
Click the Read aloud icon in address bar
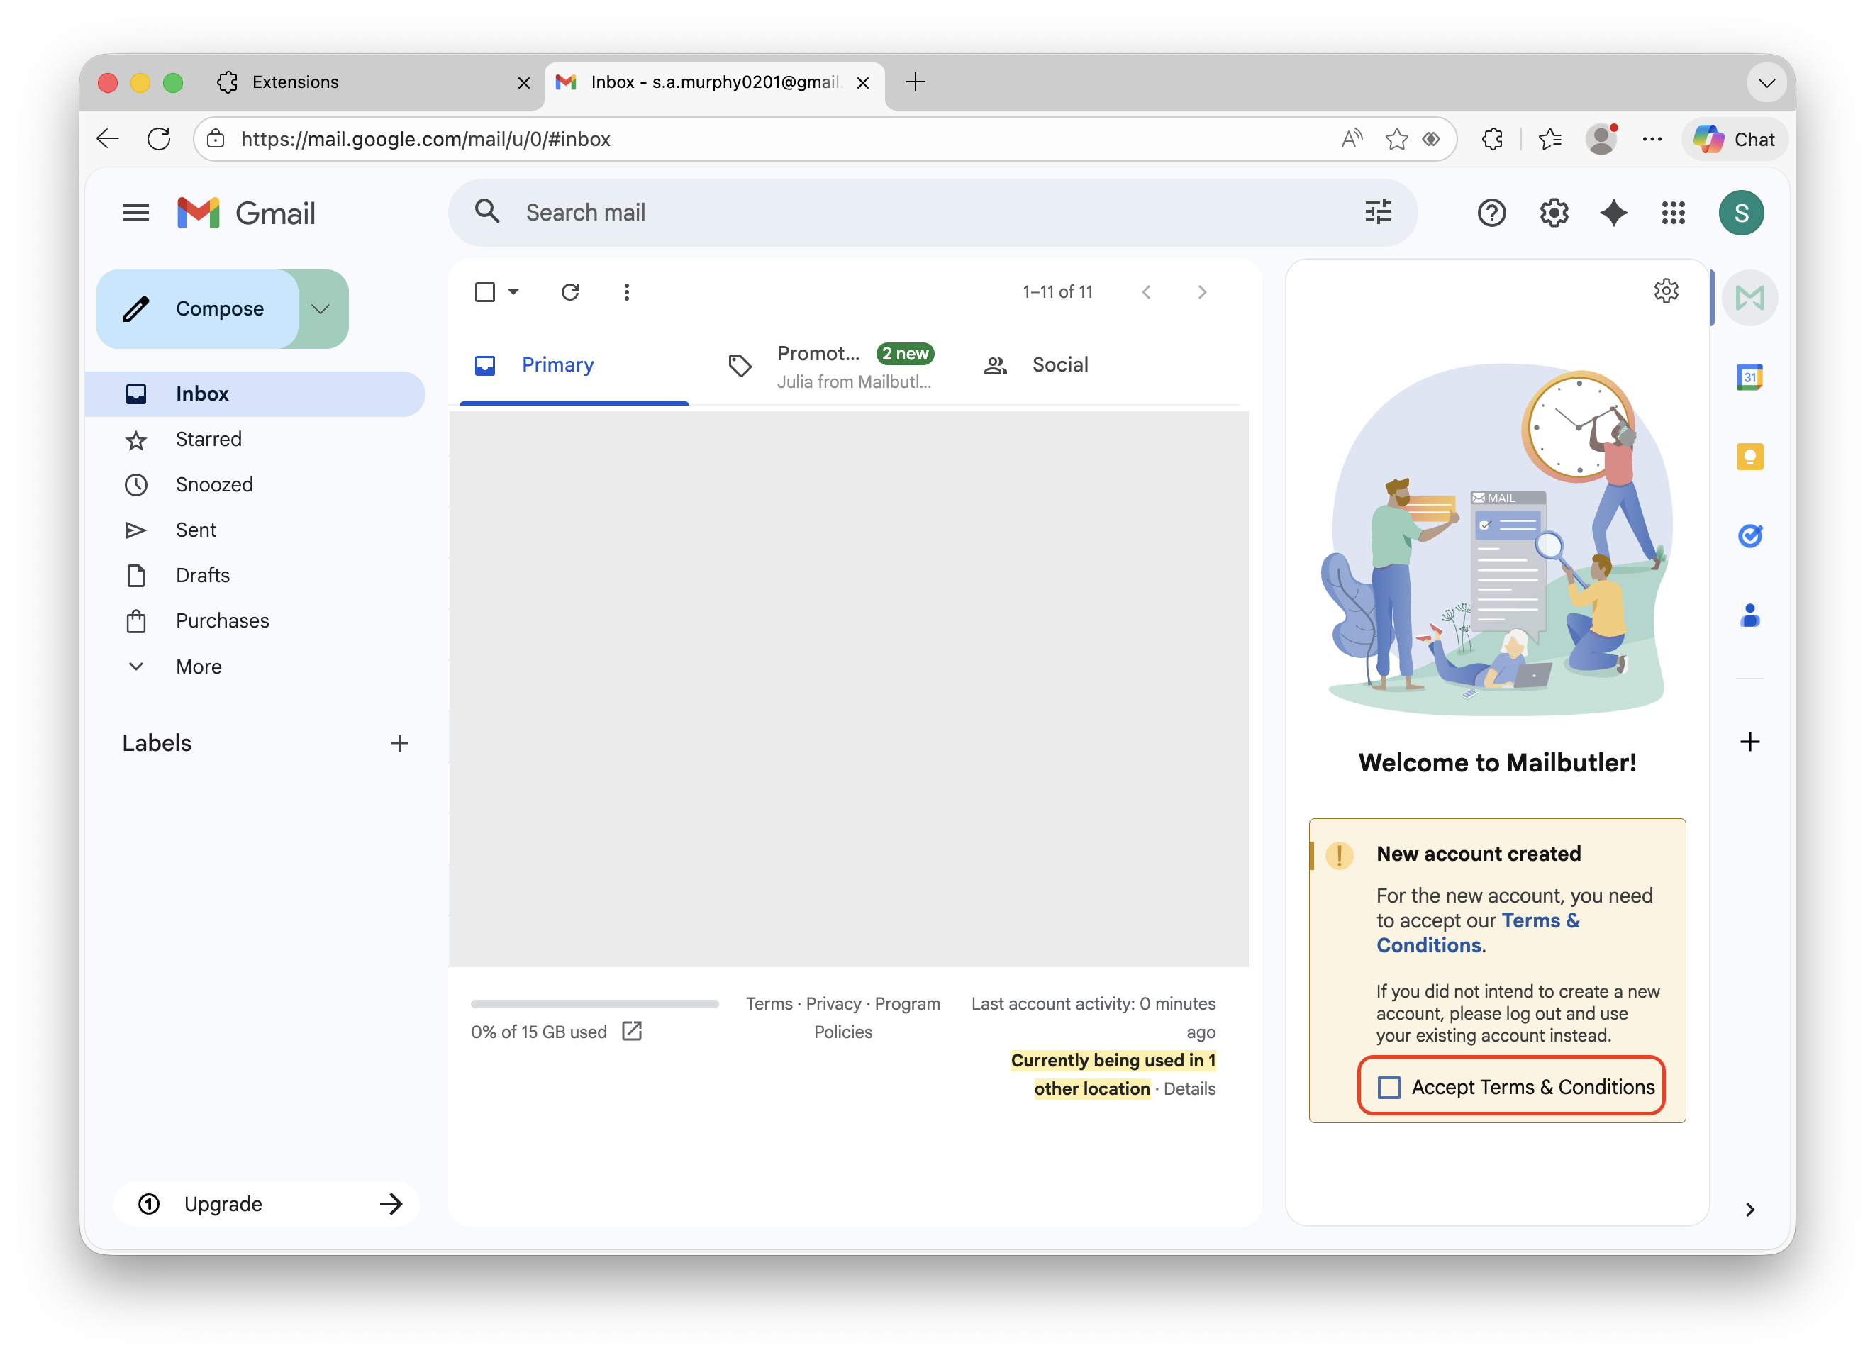coord(1352,139)
